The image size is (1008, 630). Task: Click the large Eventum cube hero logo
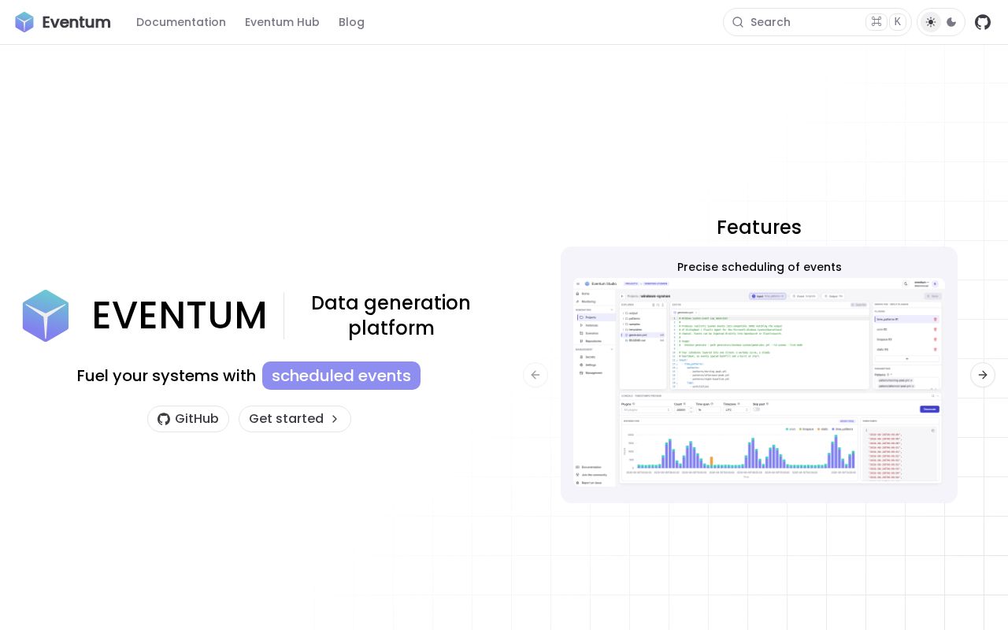(46, 316)
